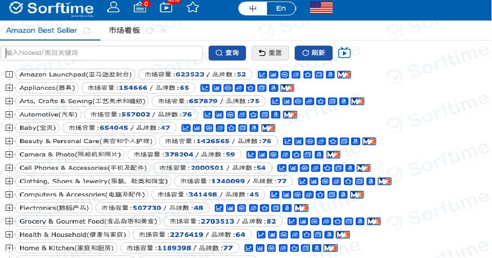Open Amazon 'a' icon for Grocery & Gourmet Food
This screenshot has width=492, height=258.
pyautogui.click(x=360, y=221)
